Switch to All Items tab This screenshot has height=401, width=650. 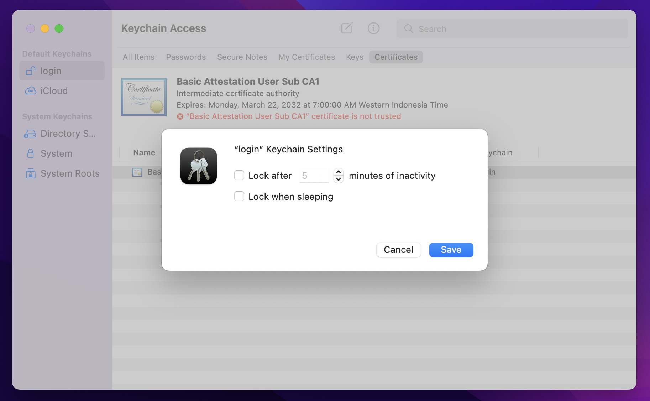click(139, 57)
